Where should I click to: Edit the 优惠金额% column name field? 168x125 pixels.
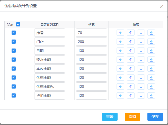[50, 86]
